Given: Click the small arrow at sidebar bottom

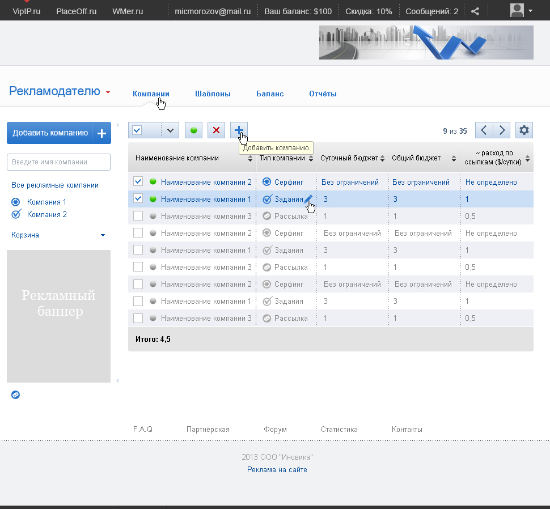Looking at the screenshot, I should pos(117,380).
